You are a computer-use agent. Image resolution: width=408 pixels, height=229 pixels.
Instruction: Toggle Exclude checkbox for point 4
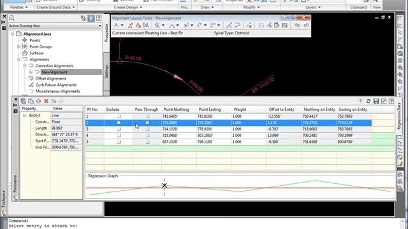[119, 135]
